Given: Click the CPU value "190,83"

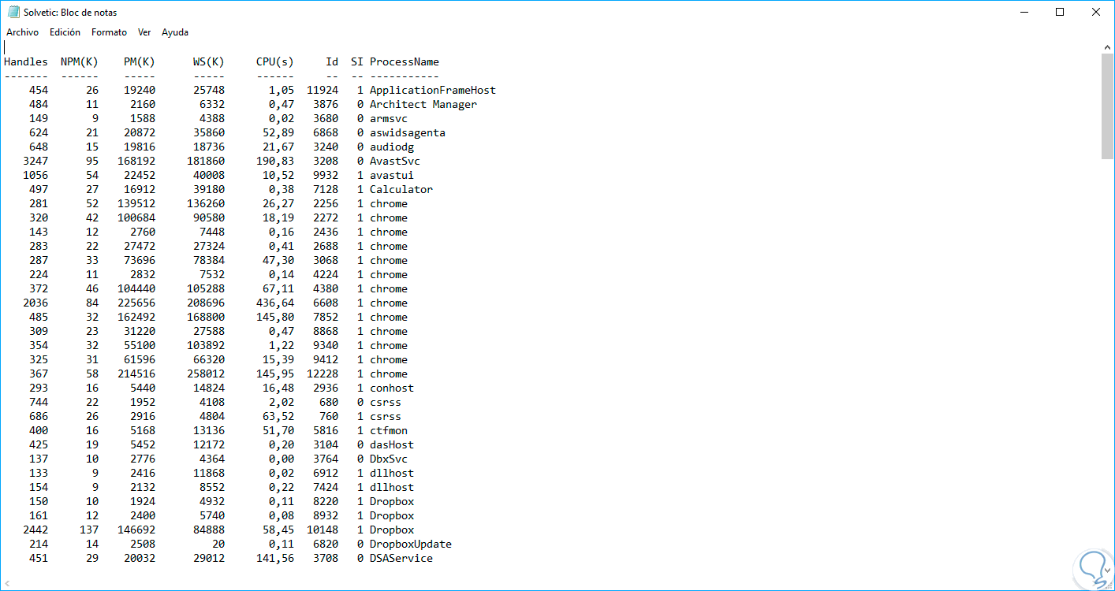Looking at the screenshot, I should pyautogui.click(x=275, y=161).
